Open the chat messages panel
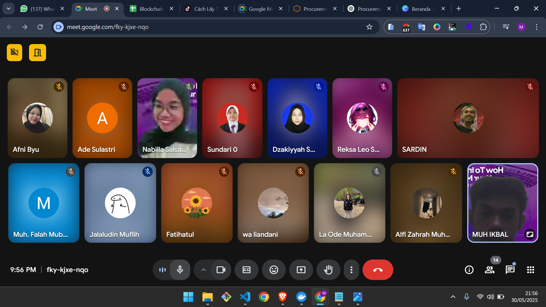The width and height of the screenshot is (546, 307). pyautogui.click(x=510, y=270)
